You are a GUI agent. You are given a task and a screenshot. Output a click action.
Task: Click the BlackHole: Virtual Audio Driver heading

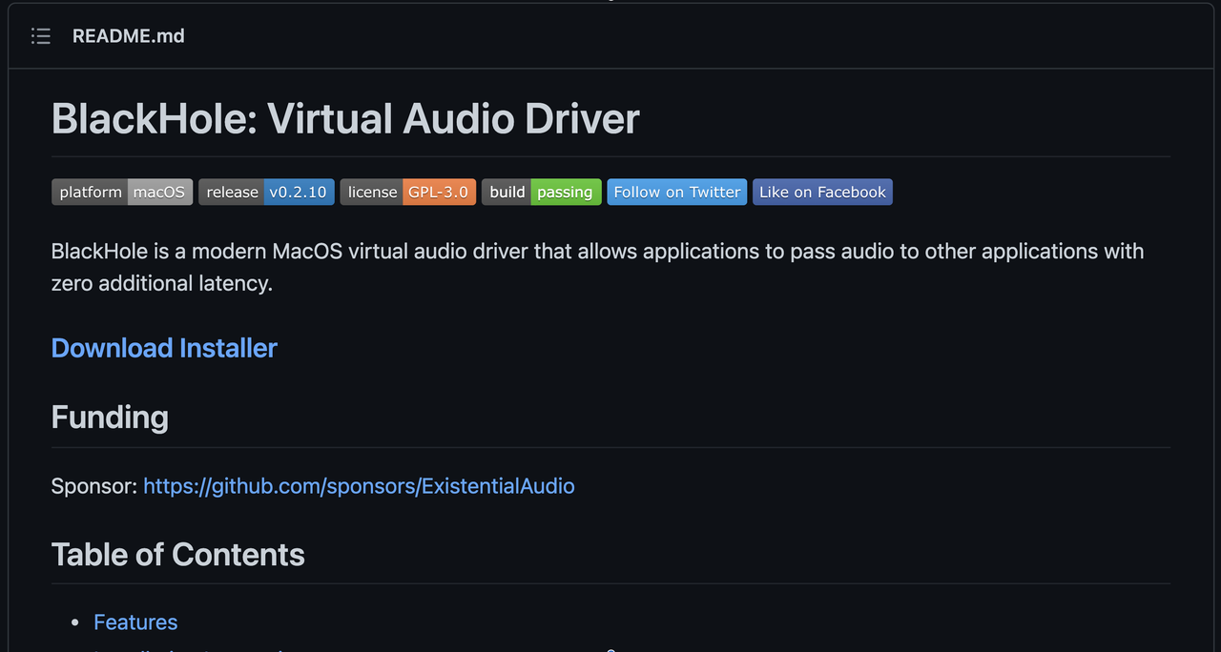pyautogui.click(x=345, y=119)
